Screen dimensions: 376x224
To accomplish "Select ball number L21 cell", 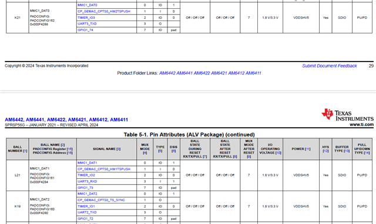I will 17,175.
